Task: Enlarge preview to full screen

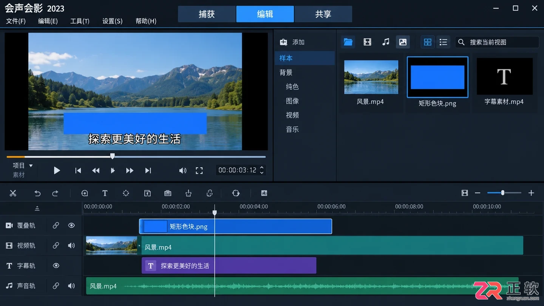Action: (199, 170)
